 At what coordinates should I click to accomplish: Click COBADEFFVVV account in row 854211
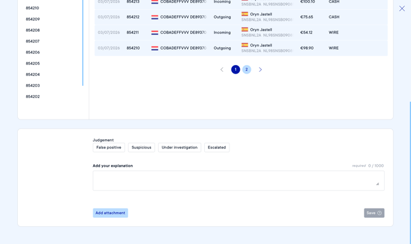[183, 32]
